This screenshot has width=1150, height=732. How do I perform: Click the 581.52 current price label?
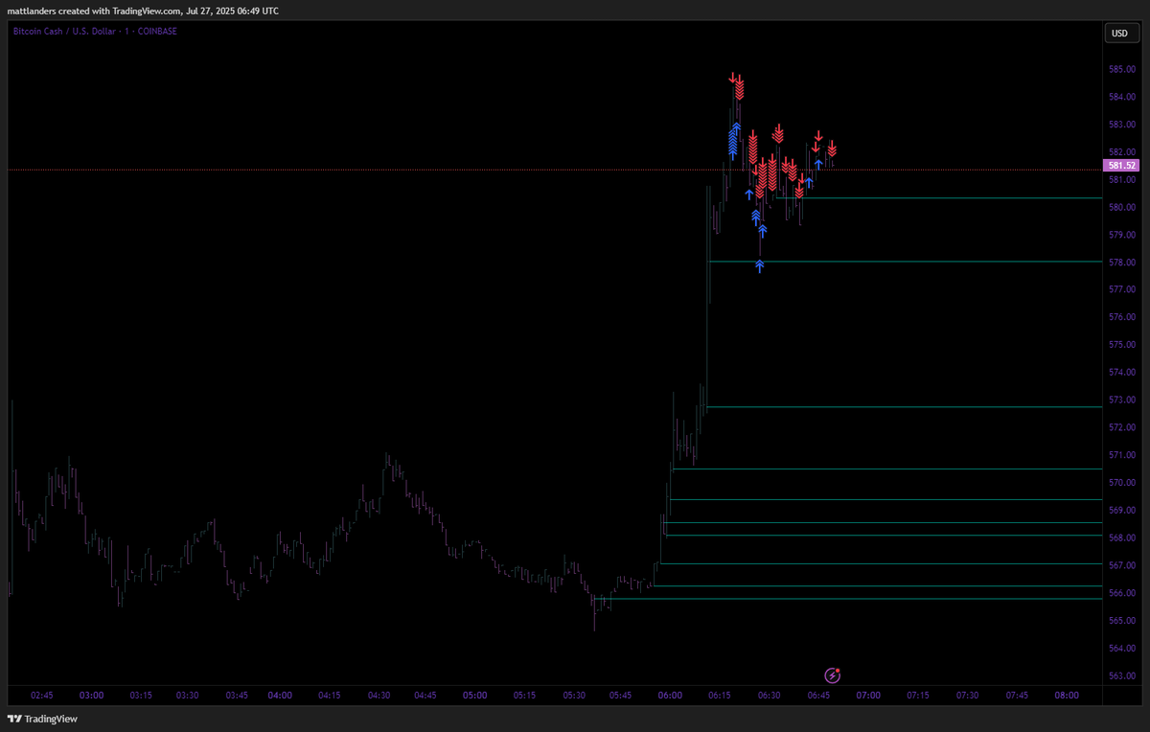coord(1120,166)
